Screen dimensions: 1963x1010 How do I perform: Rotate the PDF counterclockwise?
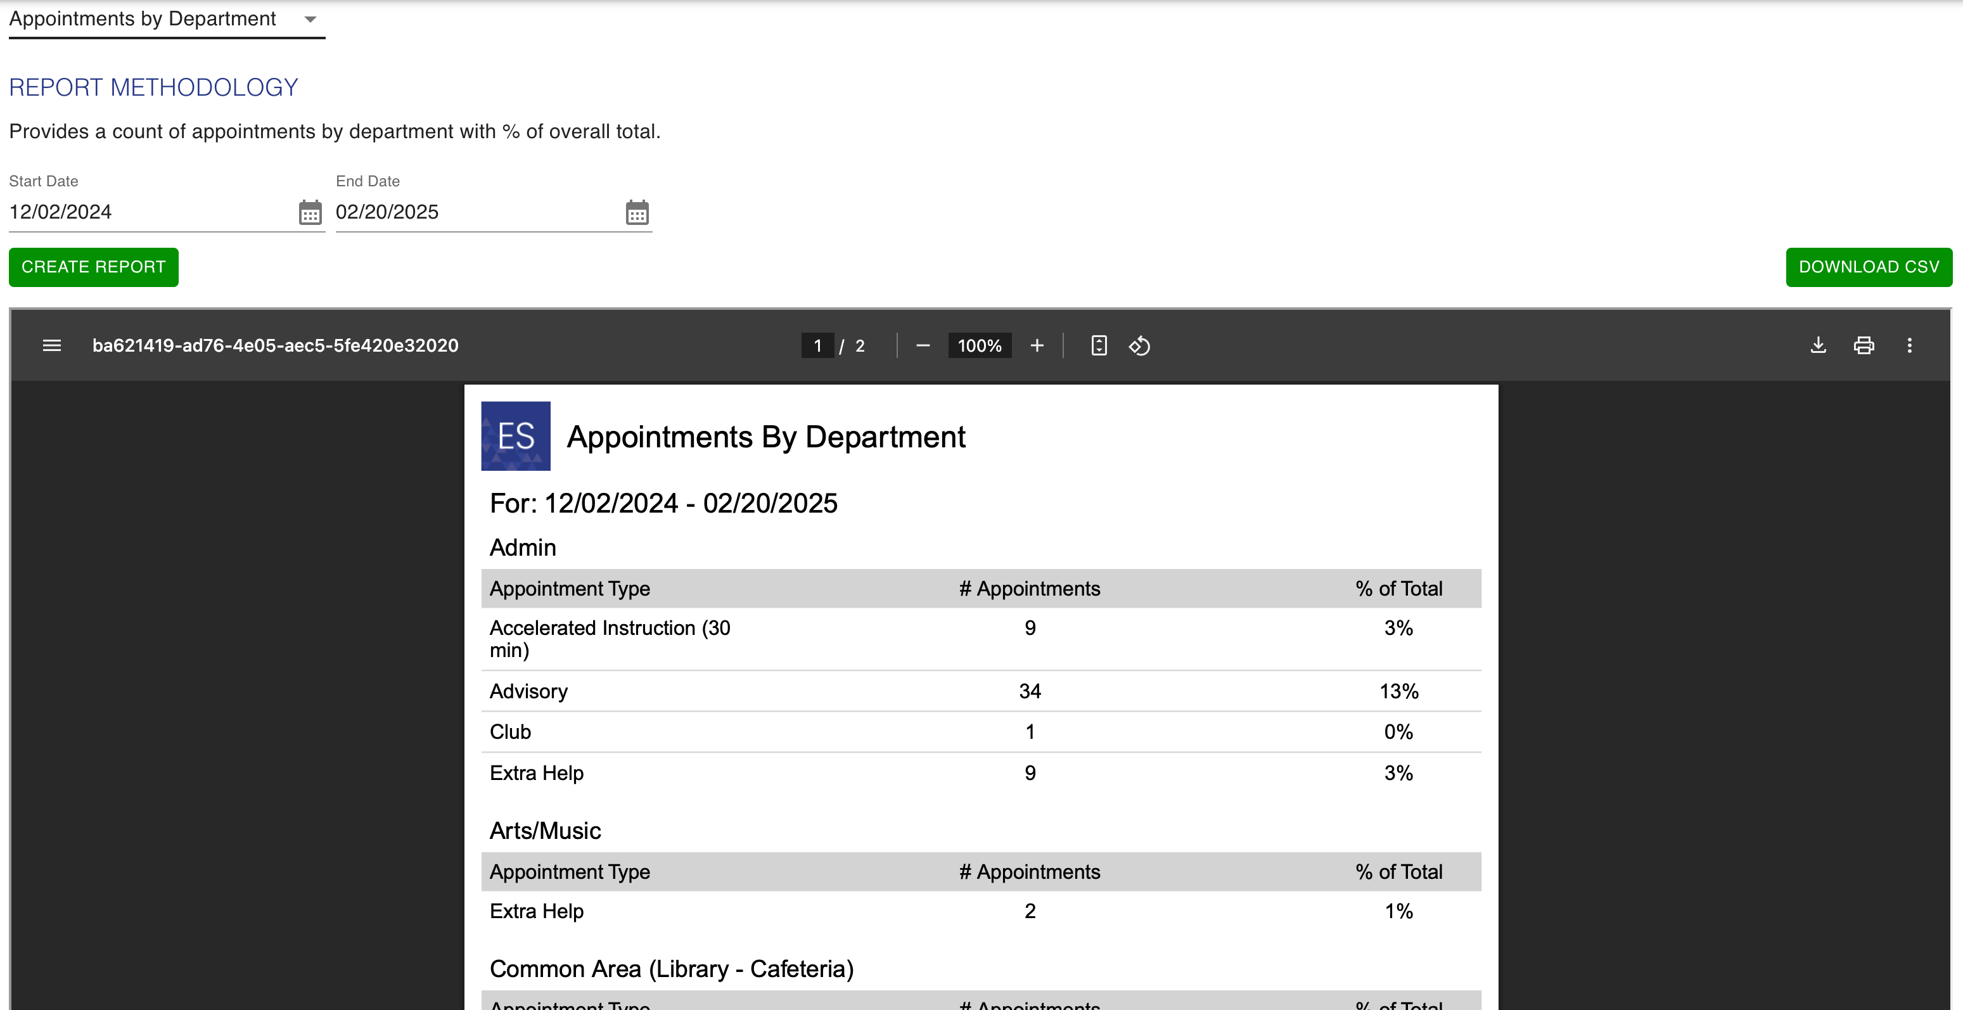point(1139,345)
